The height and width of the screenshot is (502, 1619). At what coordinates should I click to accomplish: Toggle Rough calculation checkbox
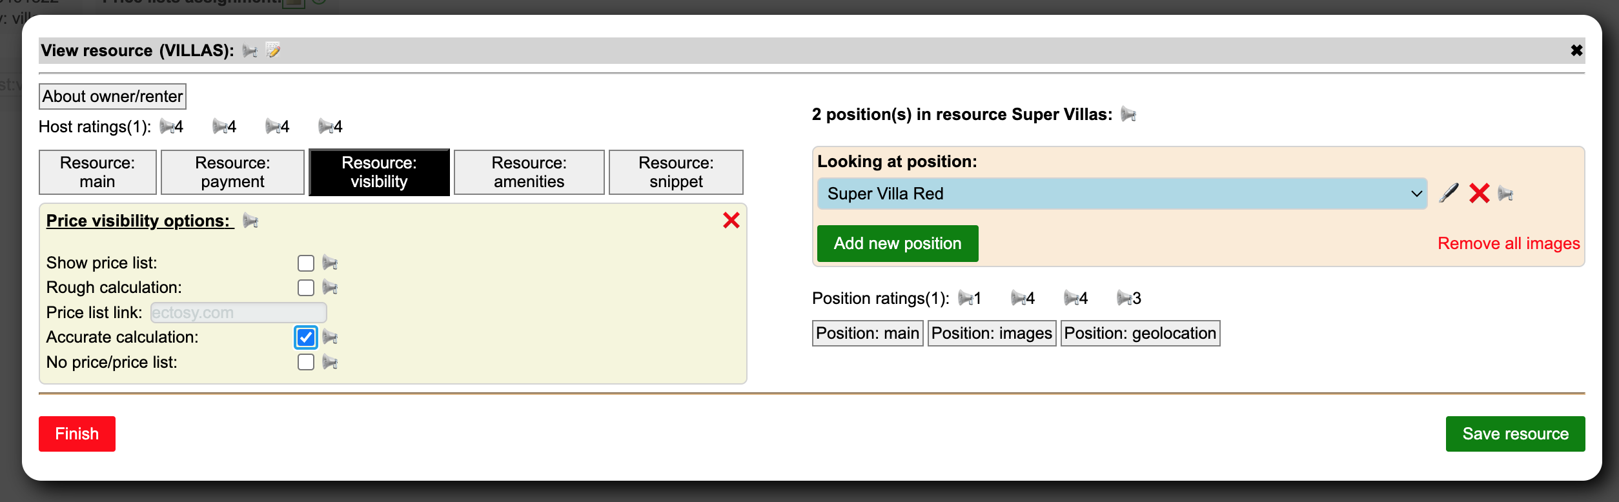click(x=306, y=288)
